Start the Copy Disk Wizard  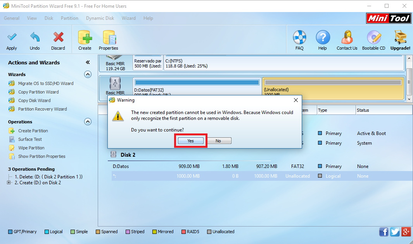pos(34,100)
